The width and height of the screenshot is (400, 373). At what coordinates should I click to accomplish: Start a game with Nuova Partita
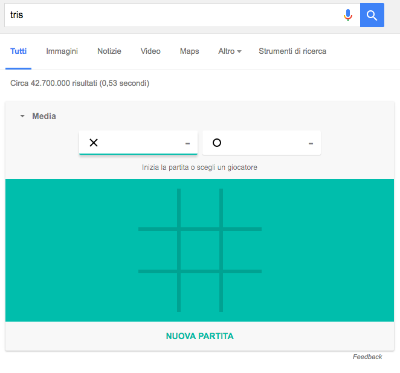coord(199,336)
